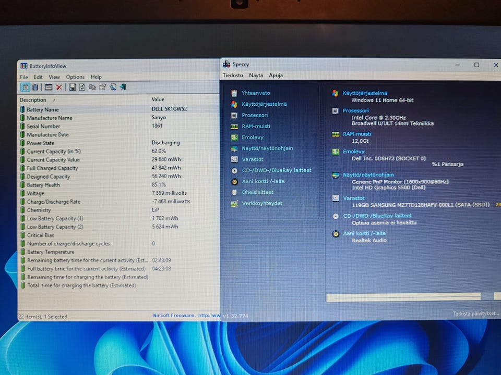Click the Windows 11 Home 64-bit text
This screenshot has width=501, height=375.
click(383, 100)
